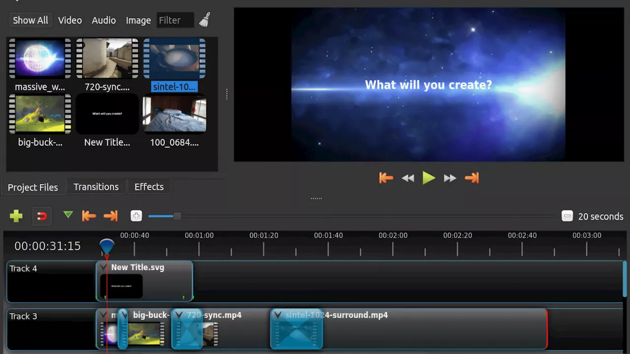Open the menu arrow of the first Track 3 clip
The image size is (630, 354).
tap(103, 315)
